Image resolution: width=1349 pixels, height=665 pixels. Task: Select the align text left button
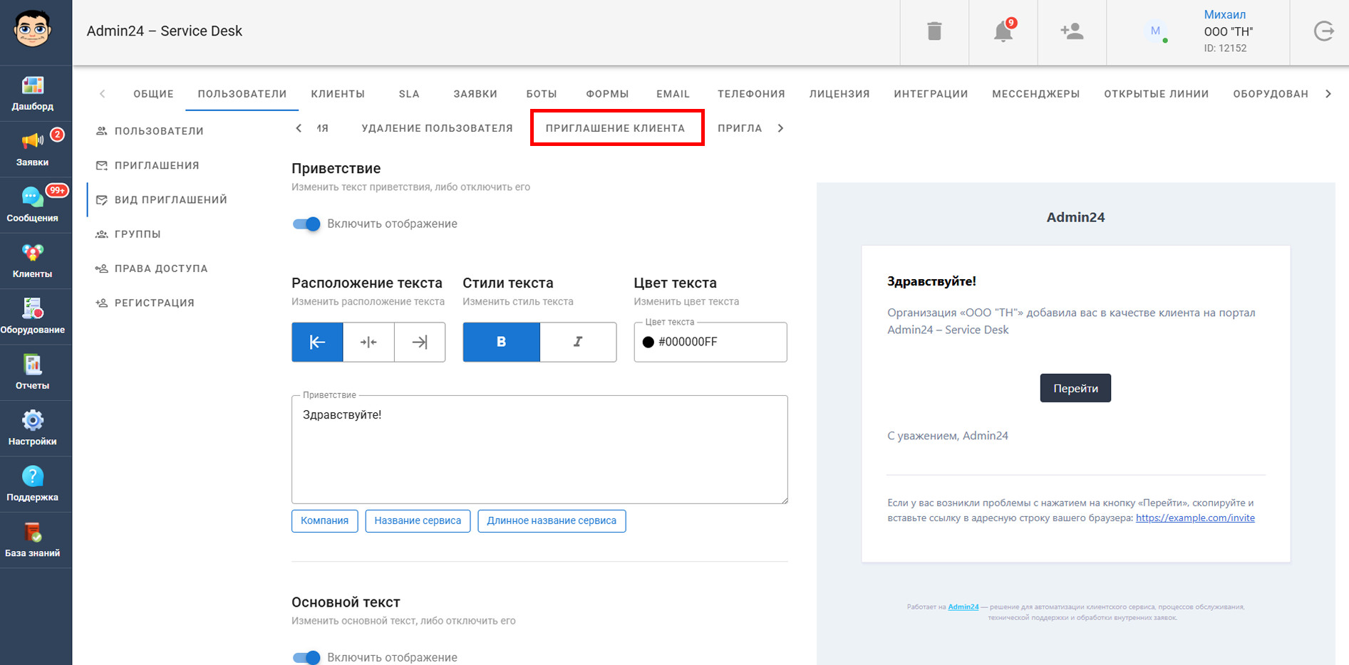pyautogui.click(x=317, y=342)
